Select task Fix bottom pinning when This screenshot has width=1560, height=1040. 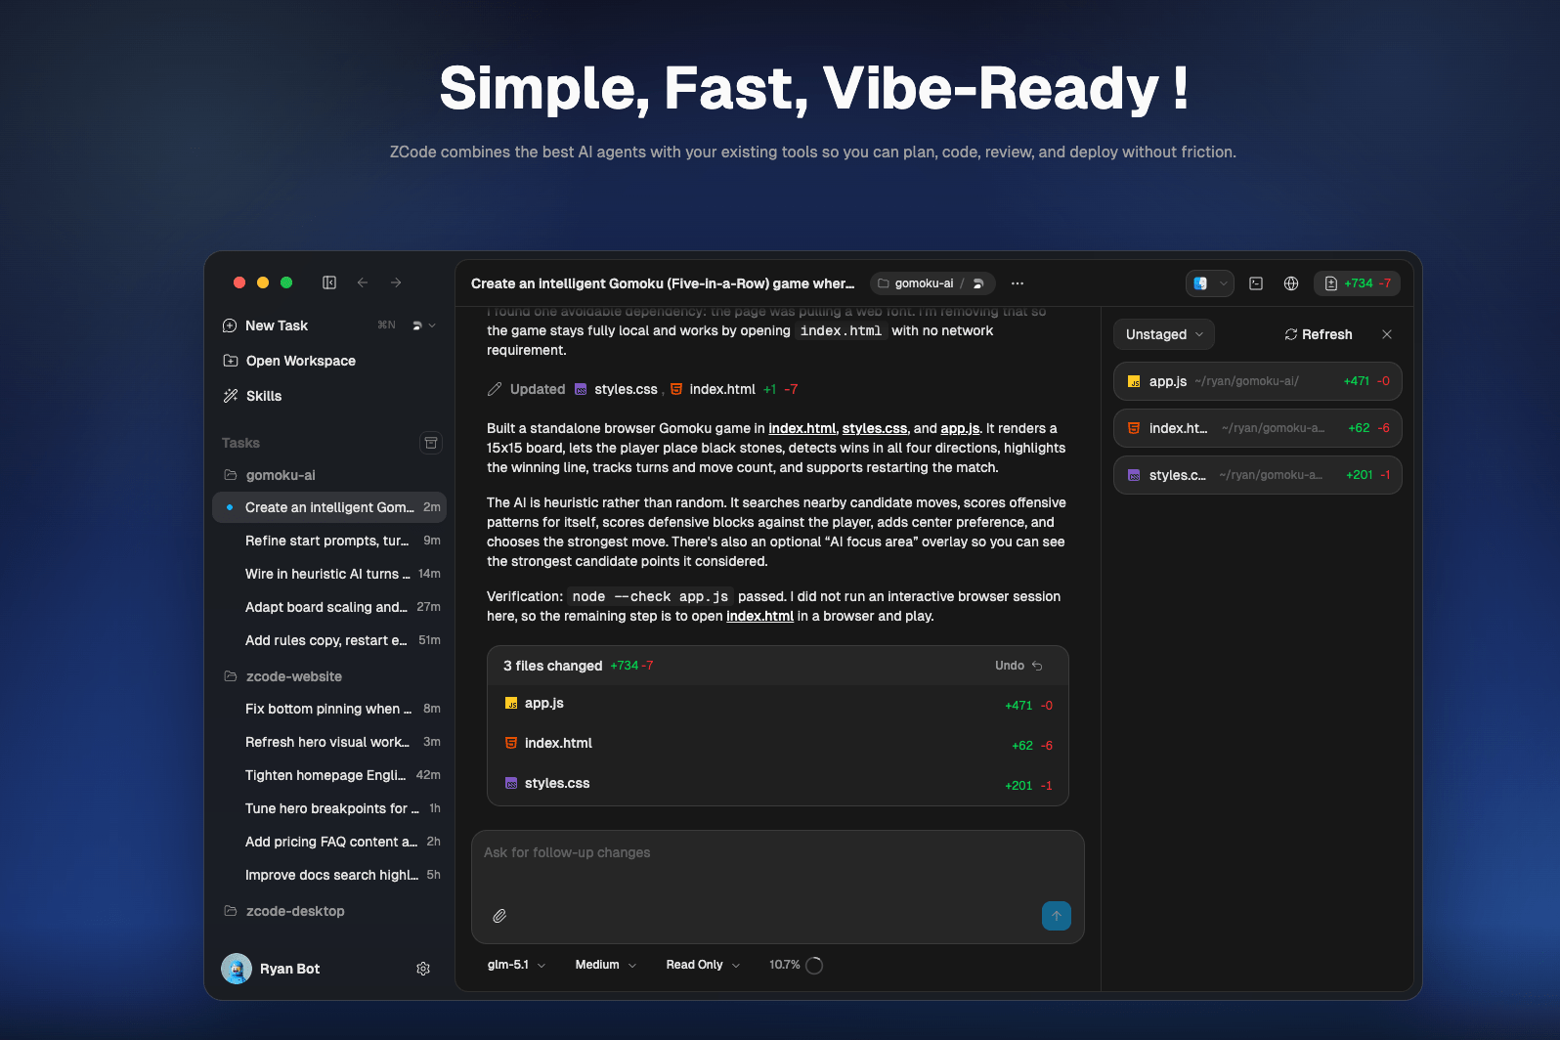[x=329, y=709]
